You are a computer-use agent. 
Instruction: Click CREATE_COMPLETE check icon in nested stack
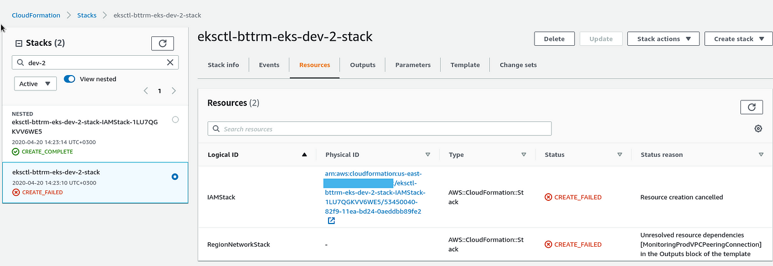click(15, 151)
